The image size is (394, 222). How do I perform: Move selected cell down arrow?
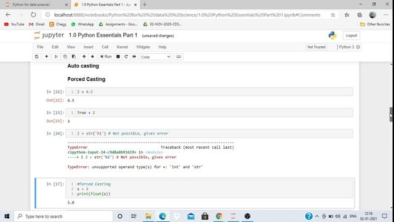click(x=92, y=57)
